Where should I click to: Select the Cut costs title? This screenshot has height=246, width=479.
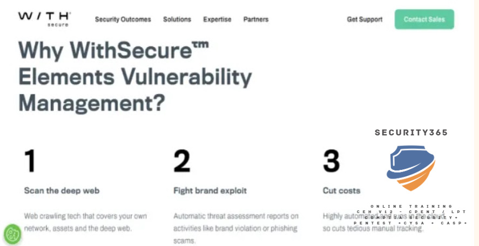coord(341,190)
